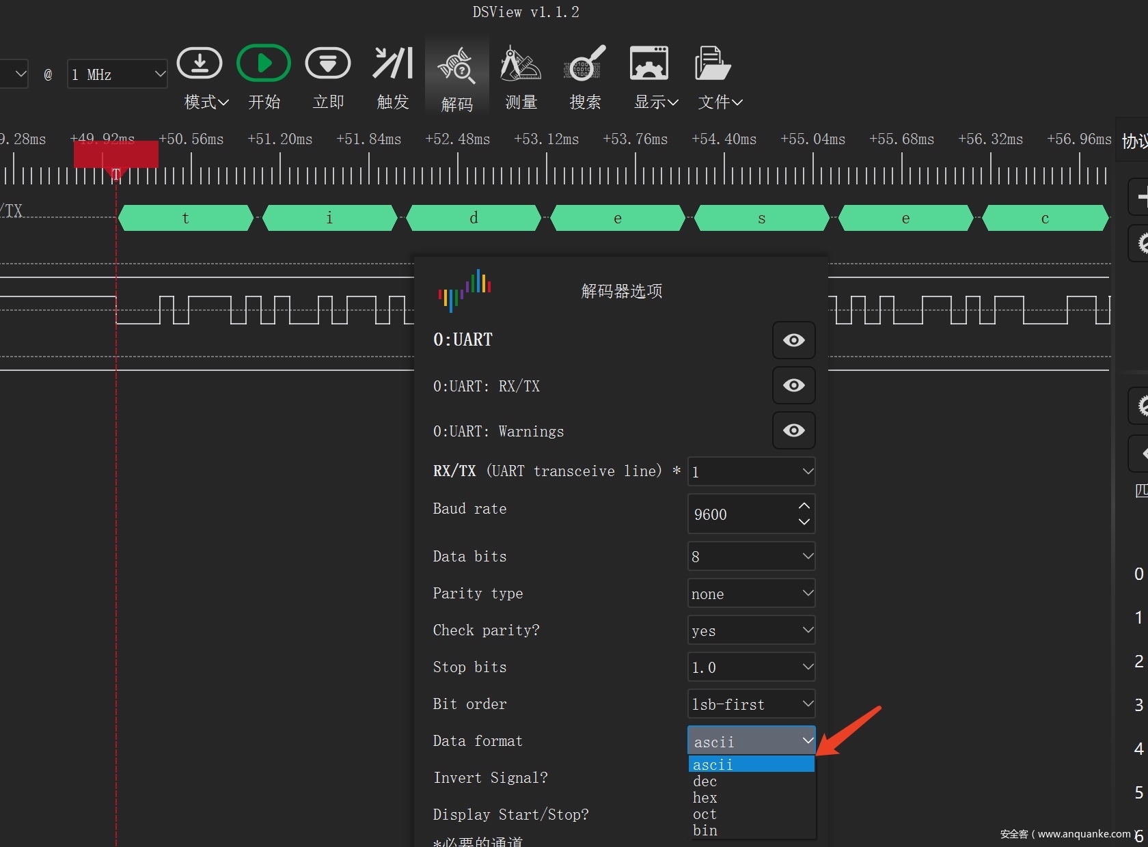Expand the Parity type dropdown
Viewport: 1148px width, 847px height.
click(751, 594)
